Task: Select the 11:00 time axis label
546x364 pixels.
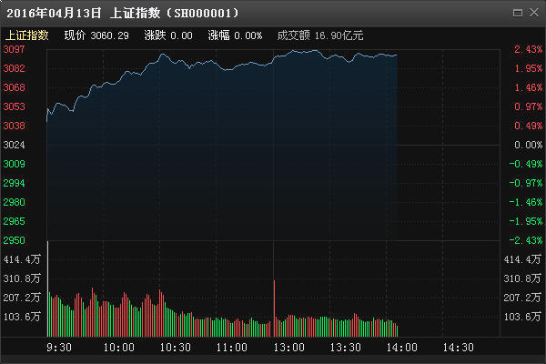Action: click(231, 348)
